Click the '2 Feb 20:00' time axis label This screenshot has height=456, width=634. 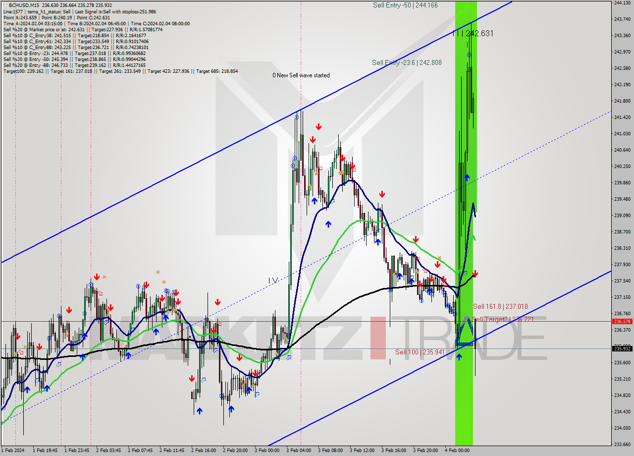[x=235, y=451]
